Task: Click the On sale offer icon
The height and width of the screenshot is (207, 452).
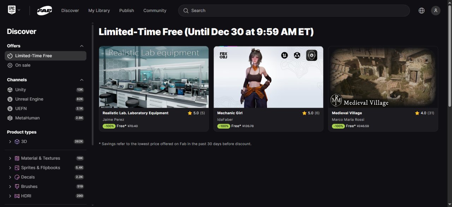Action: coord(10,65)
